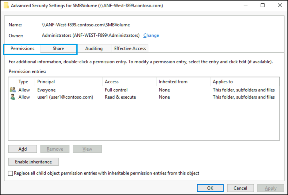Click Allow type in user1 row
Viewport: 288px width, 195px height.
[x=24, y=97]
